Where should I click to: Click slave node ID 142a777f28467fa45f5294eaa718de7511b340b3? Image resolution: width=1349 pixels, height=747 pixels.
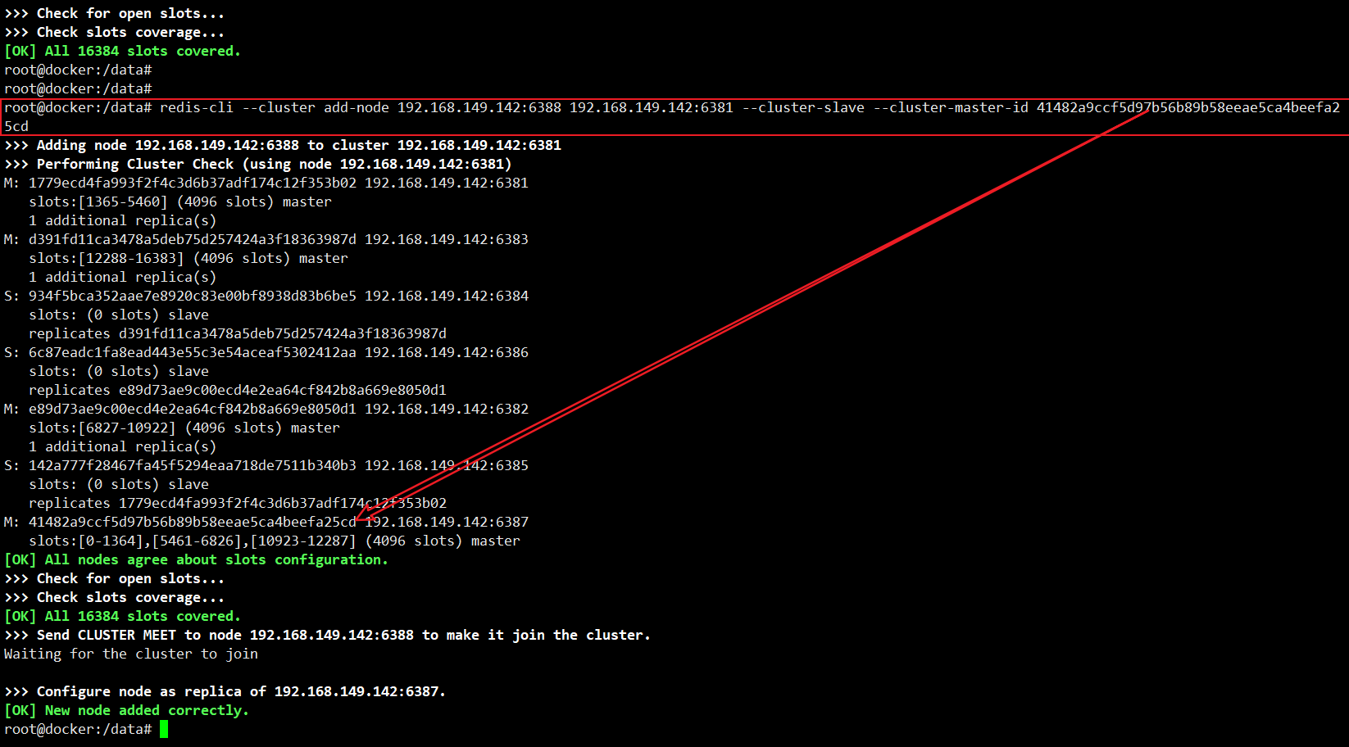[193, 465]
